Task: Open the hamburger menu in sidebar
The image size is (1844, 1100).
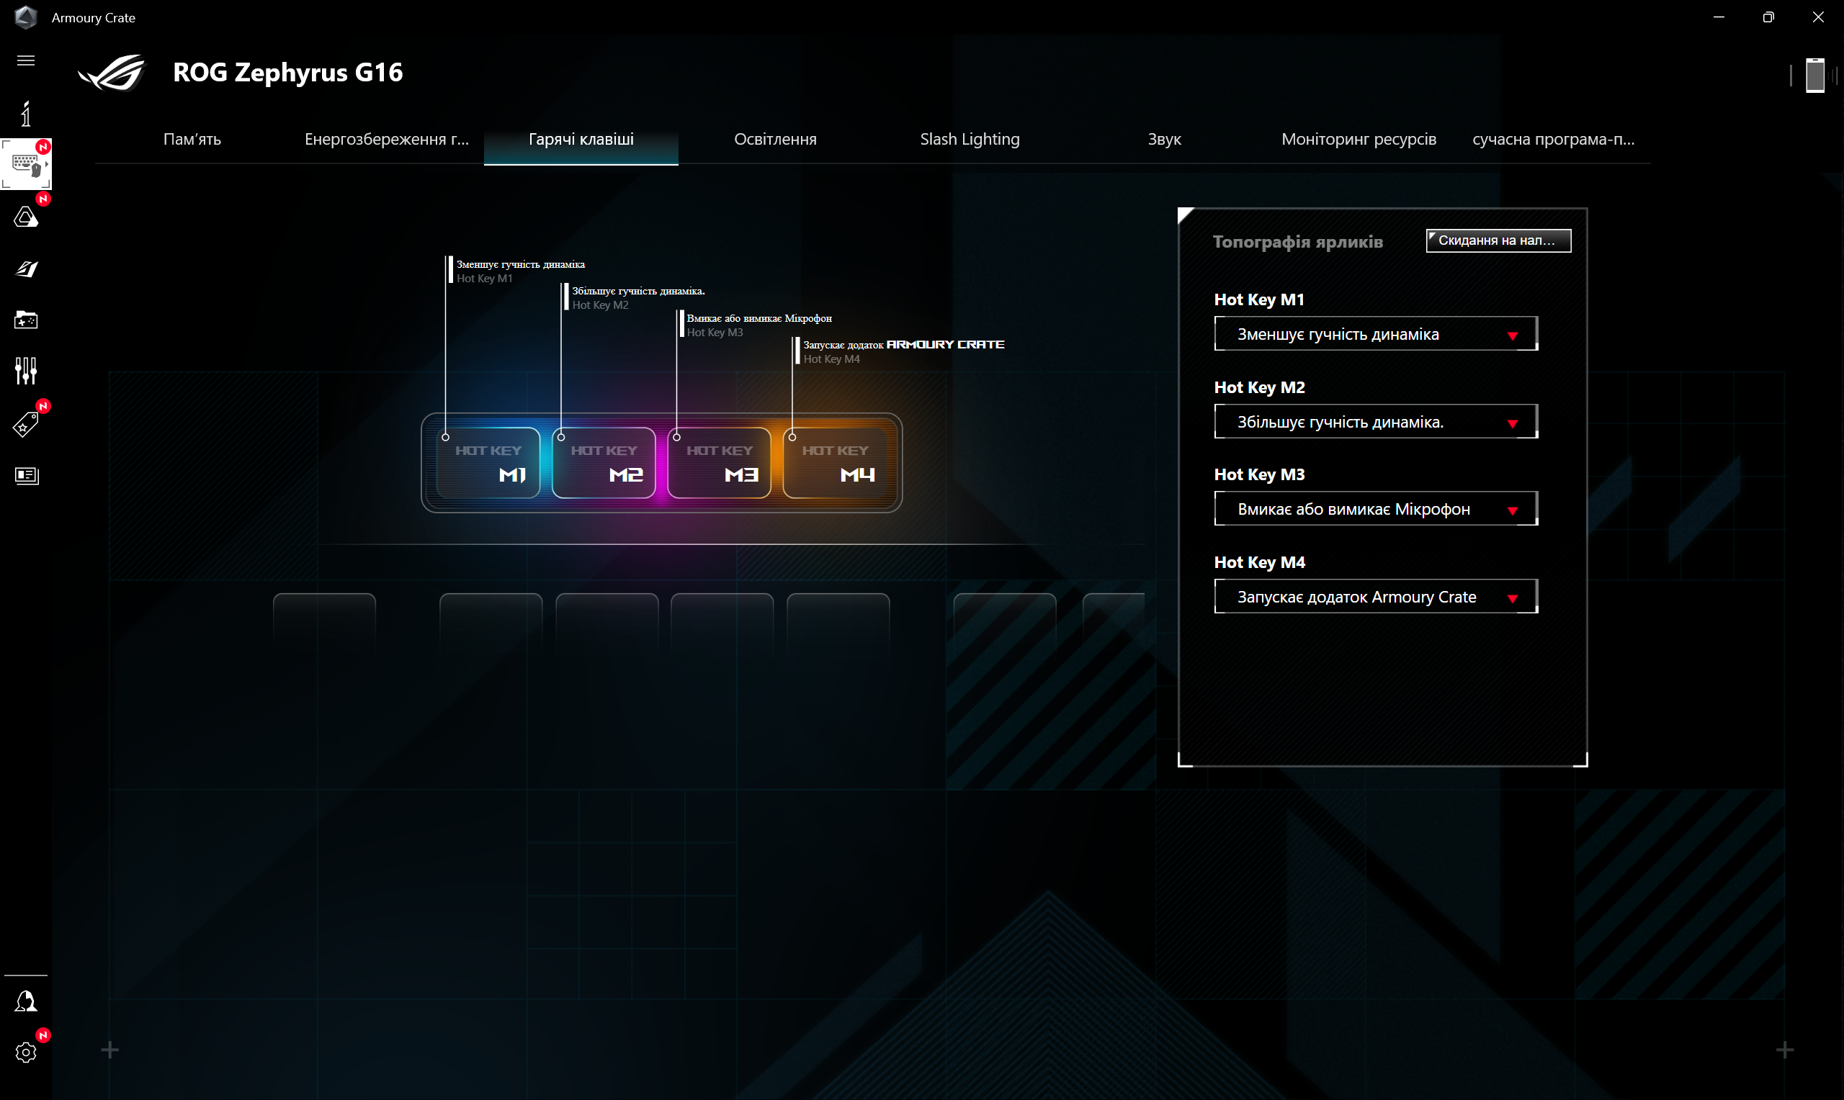Action: pos(26,60)
